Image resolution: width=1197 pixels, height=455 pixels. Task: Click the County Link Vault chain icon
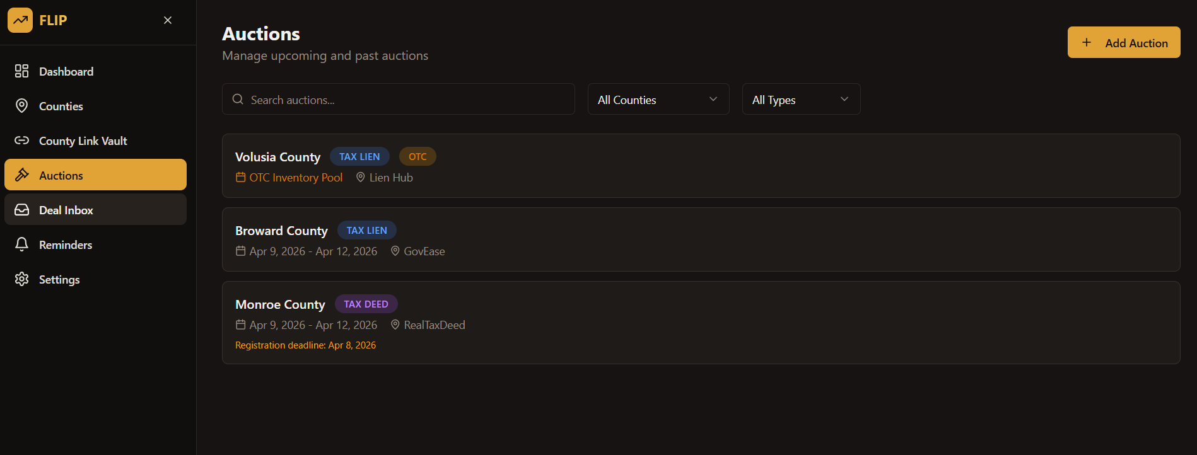coord(22,141)
